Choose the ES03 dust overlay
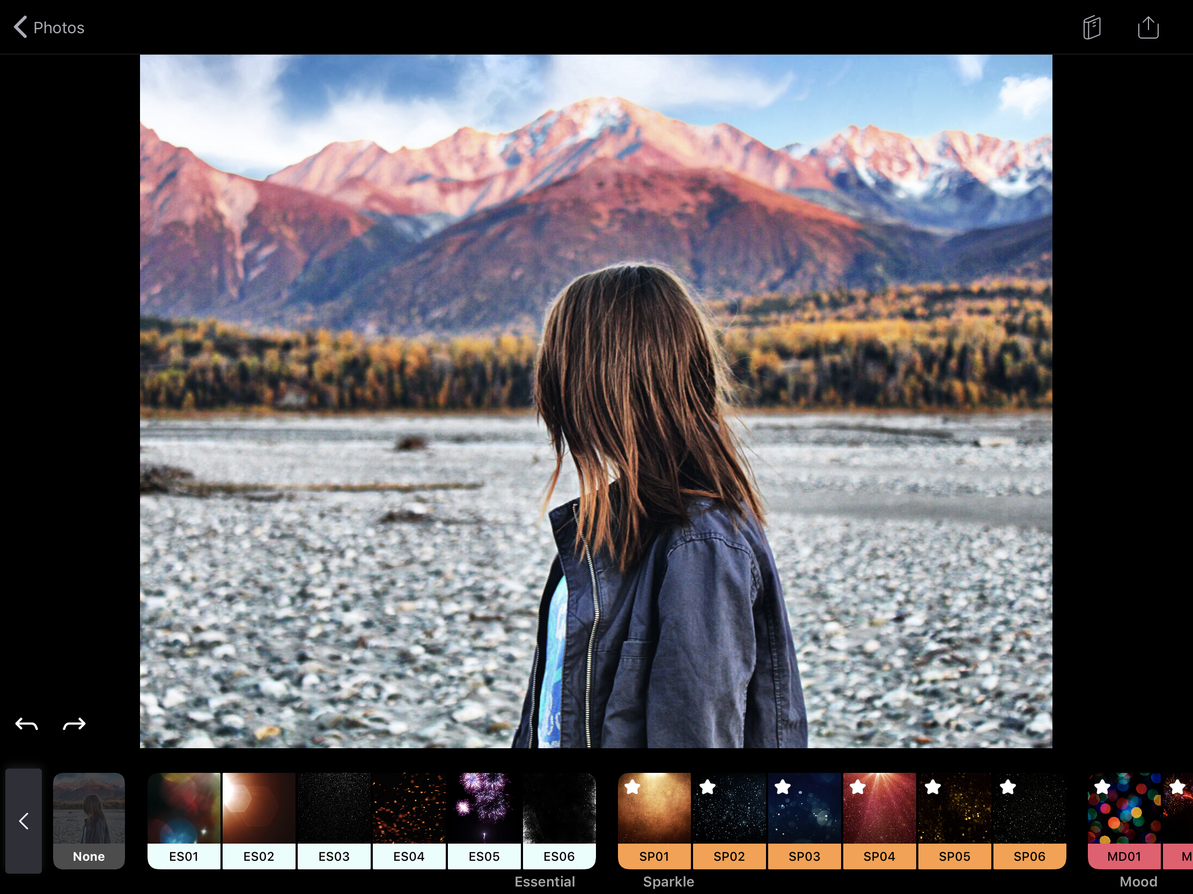 pyautogui.click(x=334, y=820)
